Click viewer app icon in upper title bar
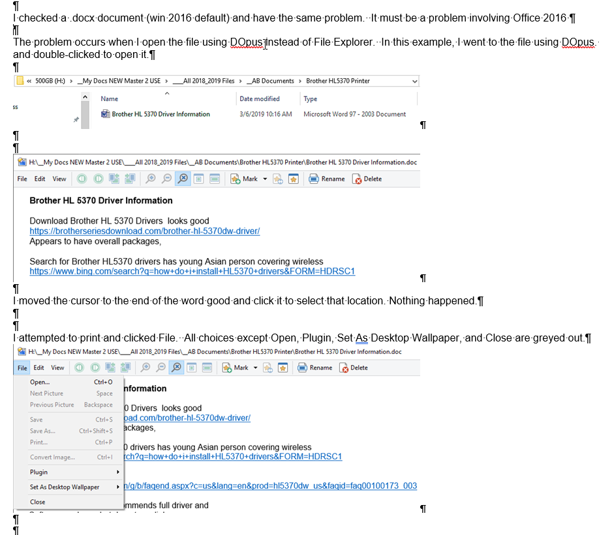The height and width of the screenshot is (535, 599). [22, 162]
